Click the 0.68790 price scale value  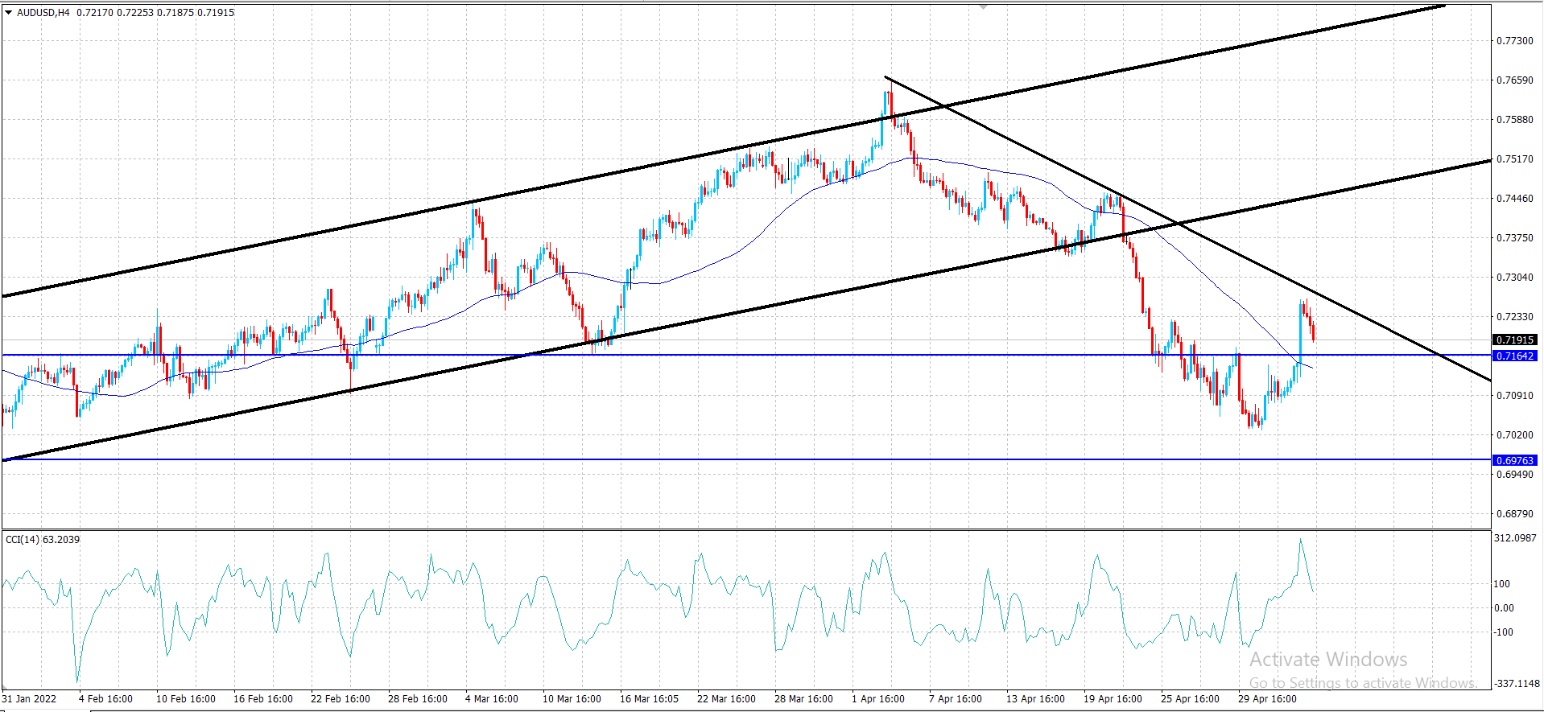click(1514, 513)
